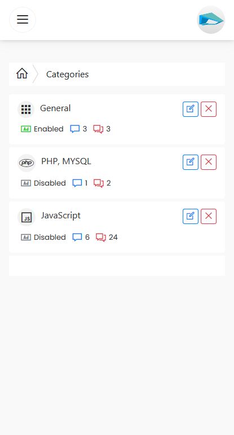Viewport: 234px width, 435px height.
Task: Edit the General category
Action: 191,109
